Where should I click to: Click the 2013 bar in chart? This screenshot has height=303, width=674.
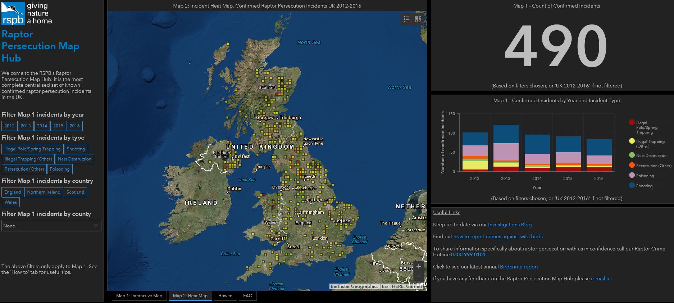click(506, 148)
